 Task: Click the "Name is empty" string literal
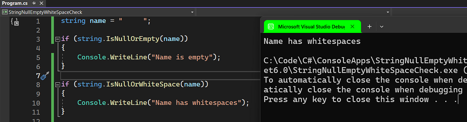coord(182,58)
